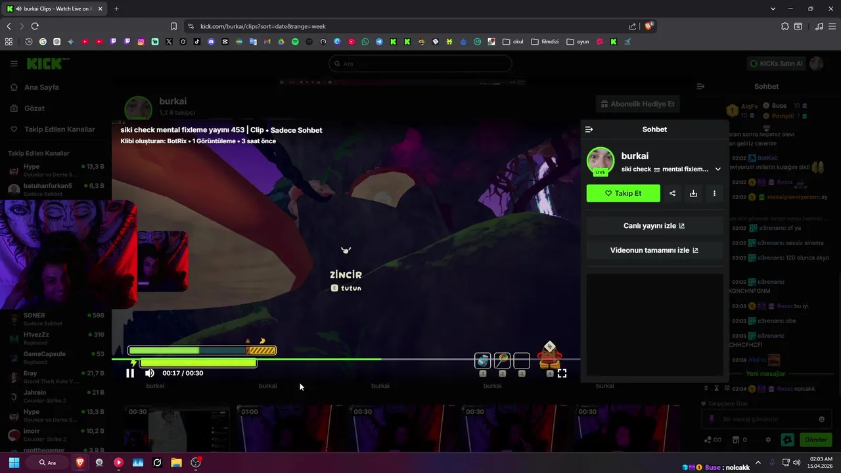Open KICKs Satın Al button
Viewport: 841px width, 473px height.
pyautogui.click(x=777, y=64)
